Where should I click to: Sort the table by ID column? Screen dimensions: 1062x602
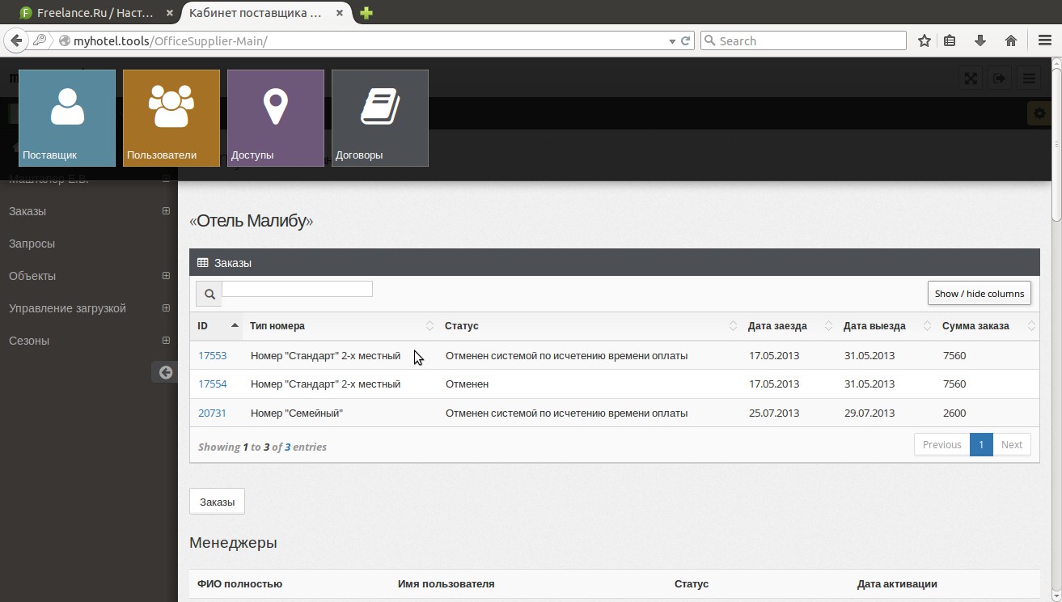216,326
